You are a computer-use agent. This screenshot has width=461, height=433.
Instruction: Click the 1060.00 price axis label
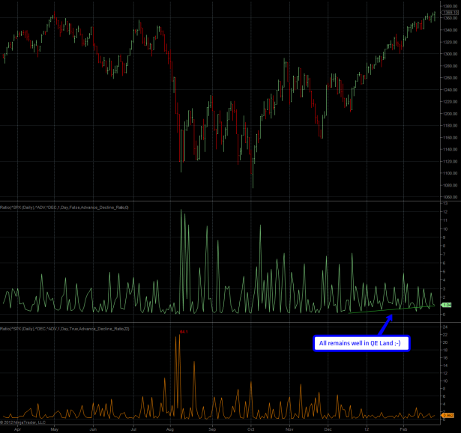point(450,197)
